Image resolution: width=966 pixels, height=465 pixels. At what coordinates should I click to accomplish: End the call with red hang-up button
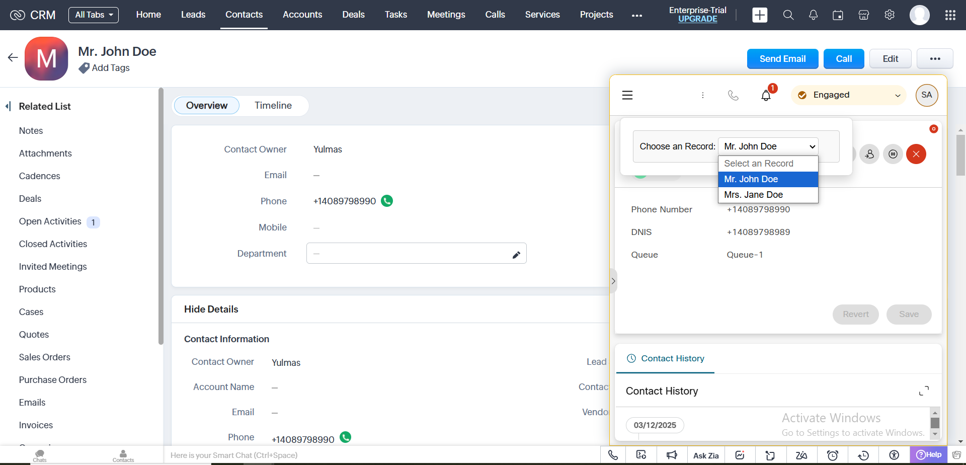tap(916, 154)
